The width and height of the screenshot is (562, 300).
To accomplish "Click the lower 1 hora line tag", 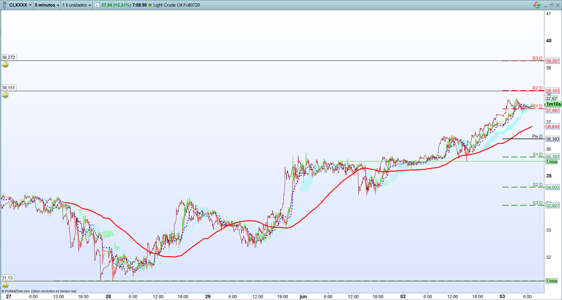I will click(551, 281).
